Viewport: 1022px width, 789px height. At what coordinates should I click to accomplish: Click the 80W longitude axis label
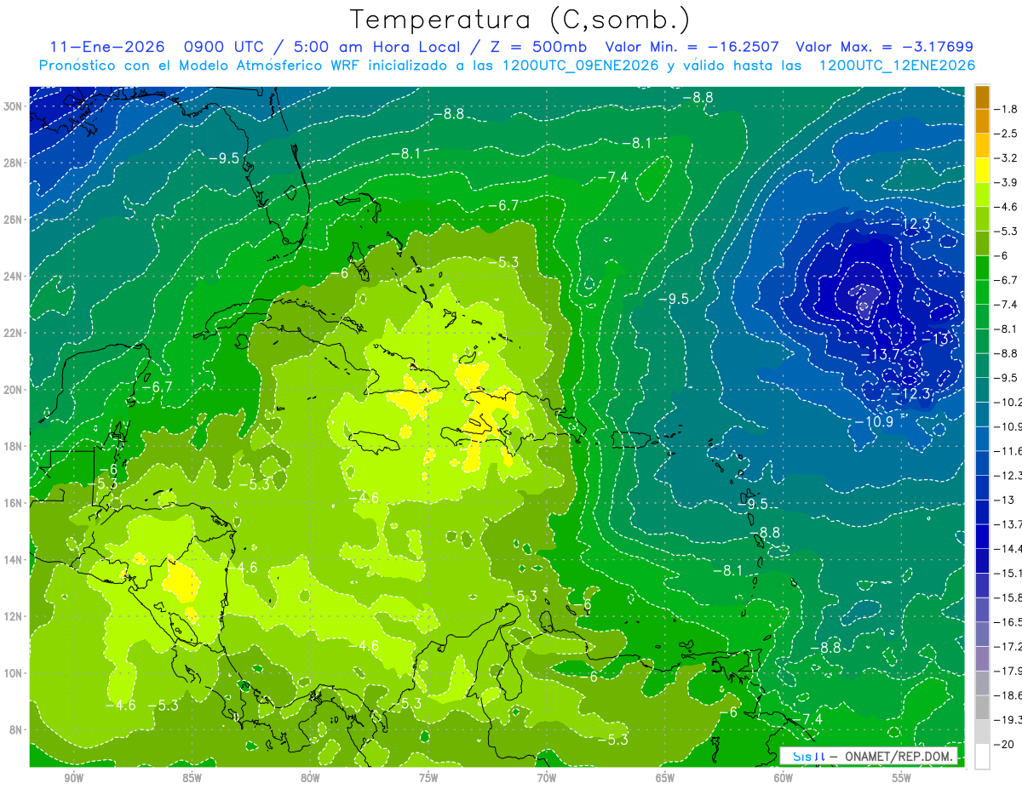pyautogui.click(x=310, y=778)
